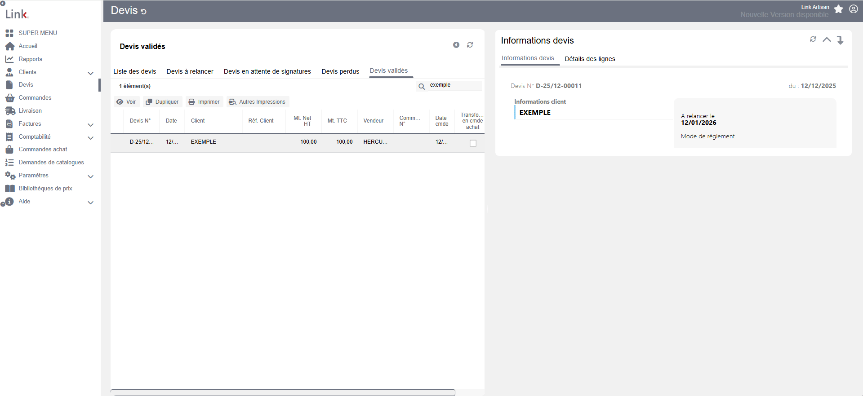Select the Informations devis tab
The width and height of the screenshot is (863, 396).
coord(528,58)
